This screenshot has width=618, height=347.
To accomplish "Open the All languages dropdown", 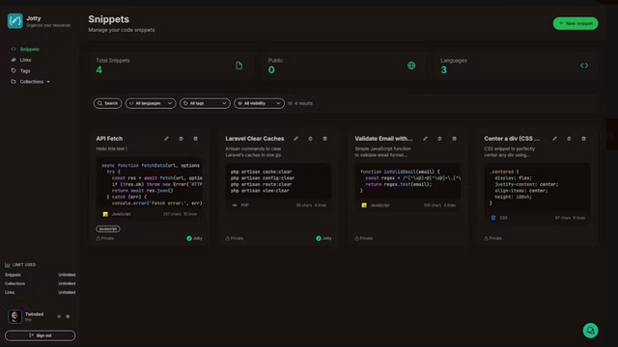I will click(x=151, y=103).
